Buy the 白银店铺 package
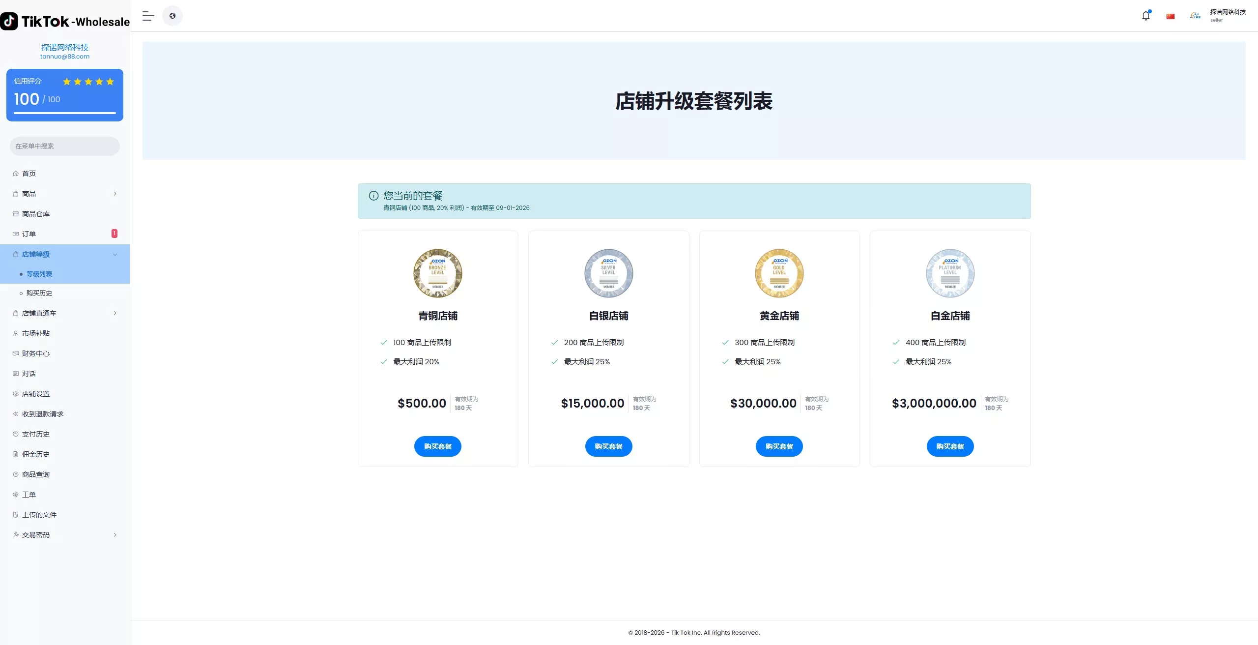This screenshot has width=1258, height=645. 608,446
